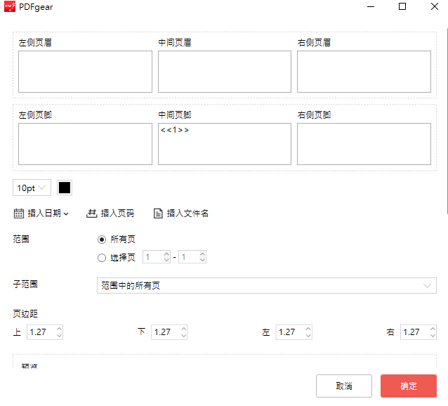
Task: Increase the 下 bottom margin value
Action: 184,329
